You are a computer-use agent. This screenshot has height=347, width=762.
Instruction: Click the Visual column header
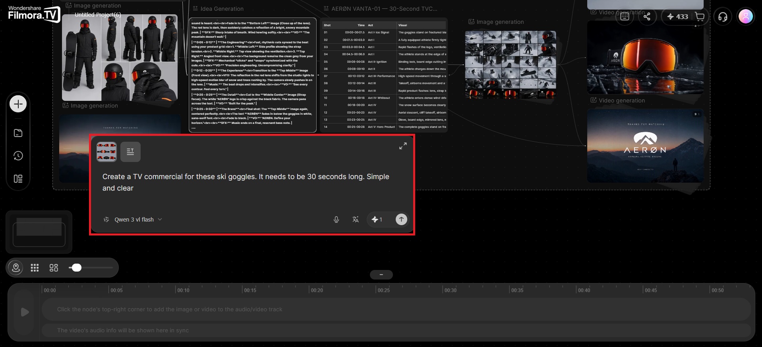403,25
